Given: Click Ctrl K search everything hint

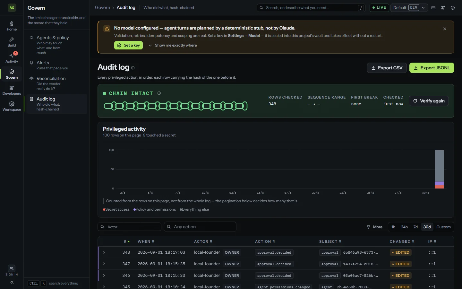Looking at the screenshot, I should tap(53, 283).
